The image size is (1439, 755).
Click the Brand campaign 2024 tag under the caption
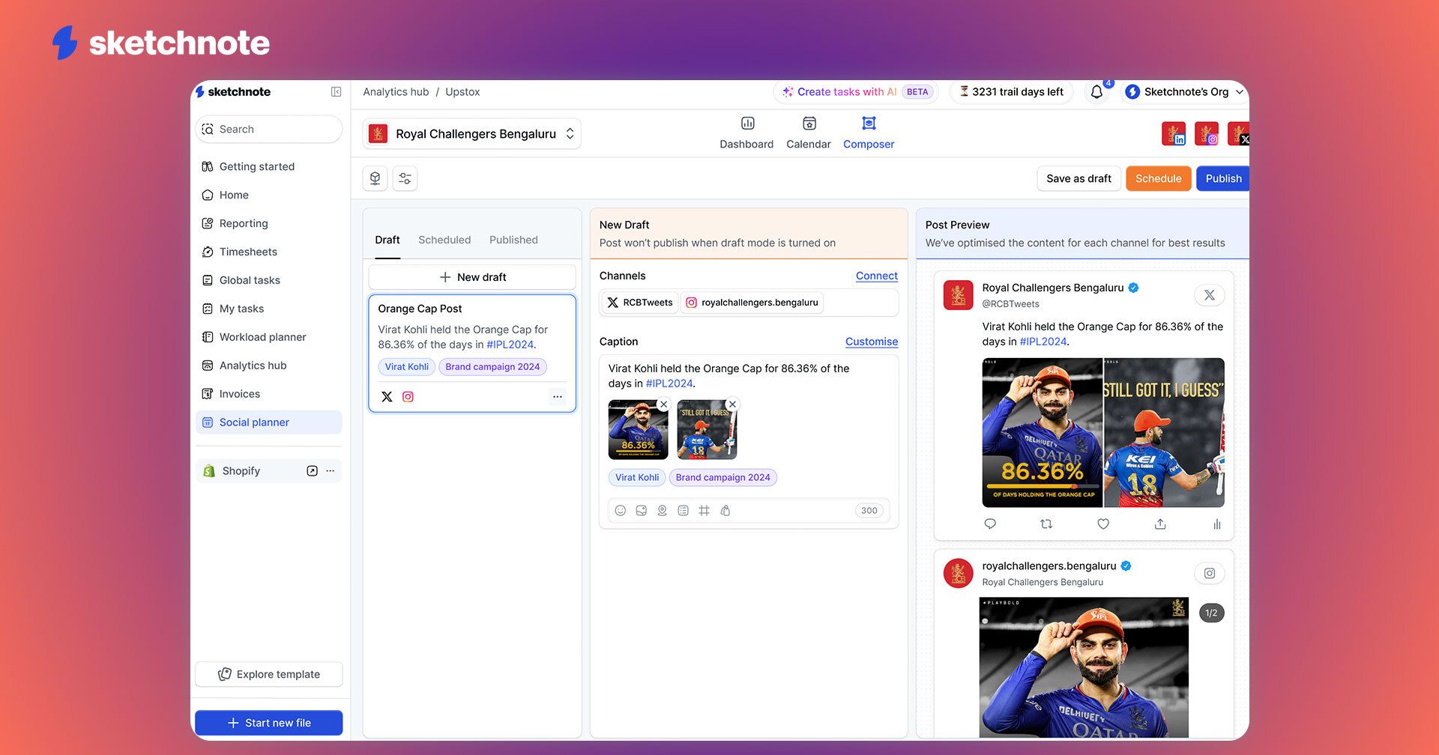click(x=722, y=477)
